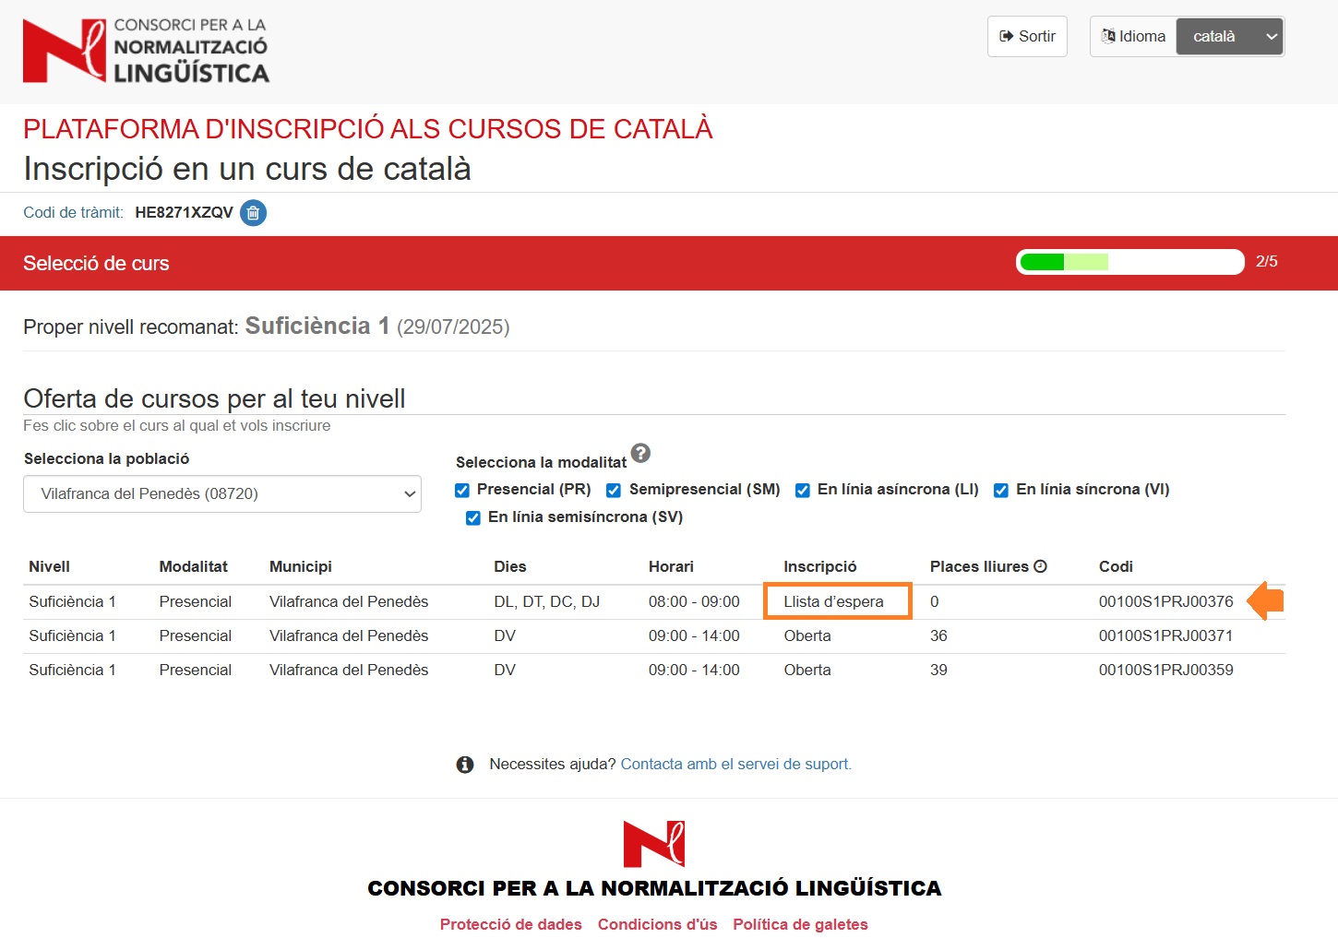Viewport: 1338px width, 938px height.
Task: Disable the Semipresencial (SM) option
Action: pos(614,490)
